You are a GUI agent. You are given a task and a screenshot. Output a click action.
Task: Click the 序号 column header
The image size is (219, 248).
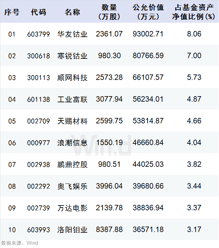[x=12, y=12]
